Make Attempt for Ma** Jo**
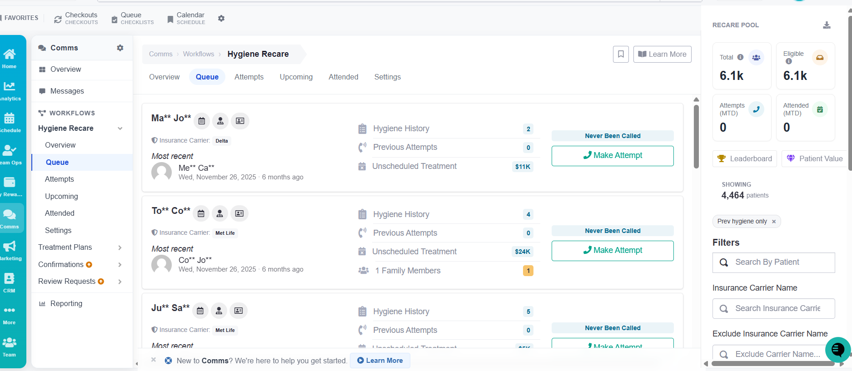 (x=613, y=156)
